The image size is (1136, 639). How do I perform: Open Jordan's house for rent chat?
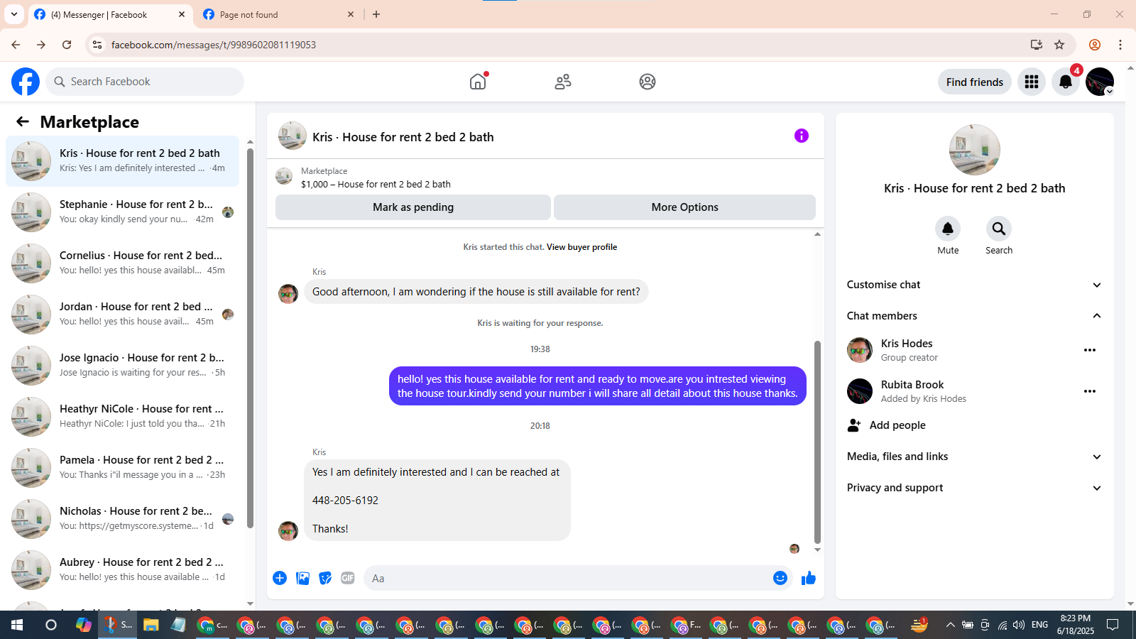click(122, 315)
